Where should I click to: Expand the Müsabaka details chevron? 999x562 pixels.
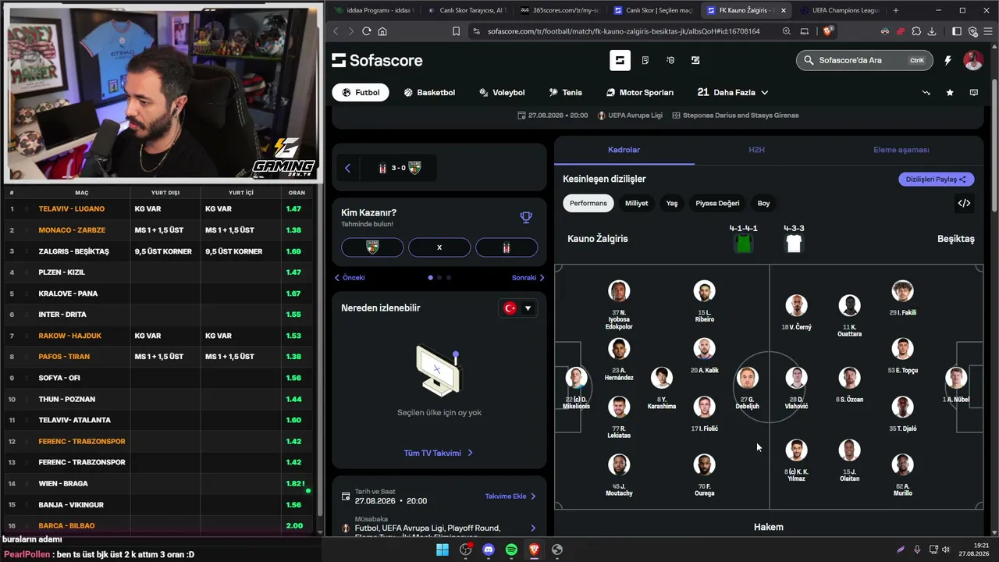tap(533, 528)
